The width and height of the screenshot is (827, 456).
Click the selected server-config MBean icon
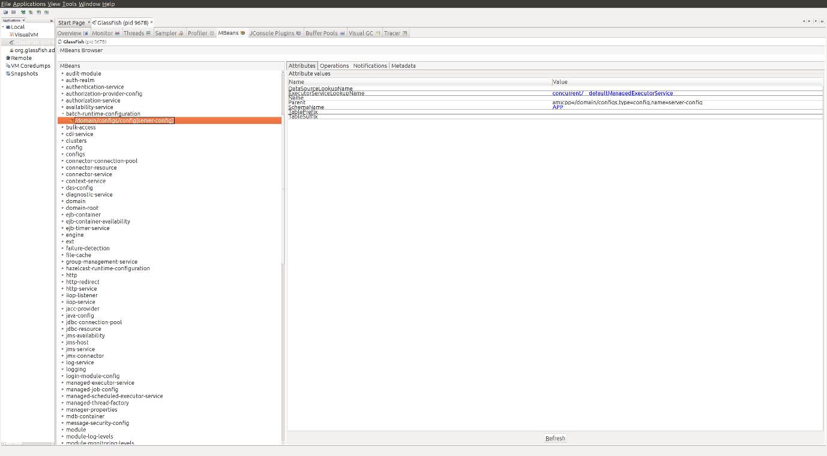pos(71,120)
